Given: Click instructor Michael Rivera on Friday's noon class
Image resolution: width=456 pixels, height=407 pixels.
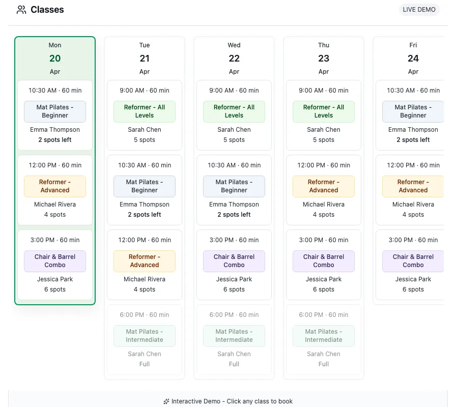Looking at the screenshot, I should coord(413,204).
